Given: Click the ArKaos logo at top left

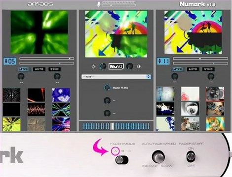Looking at the screenshot, I should pos(40,4).
